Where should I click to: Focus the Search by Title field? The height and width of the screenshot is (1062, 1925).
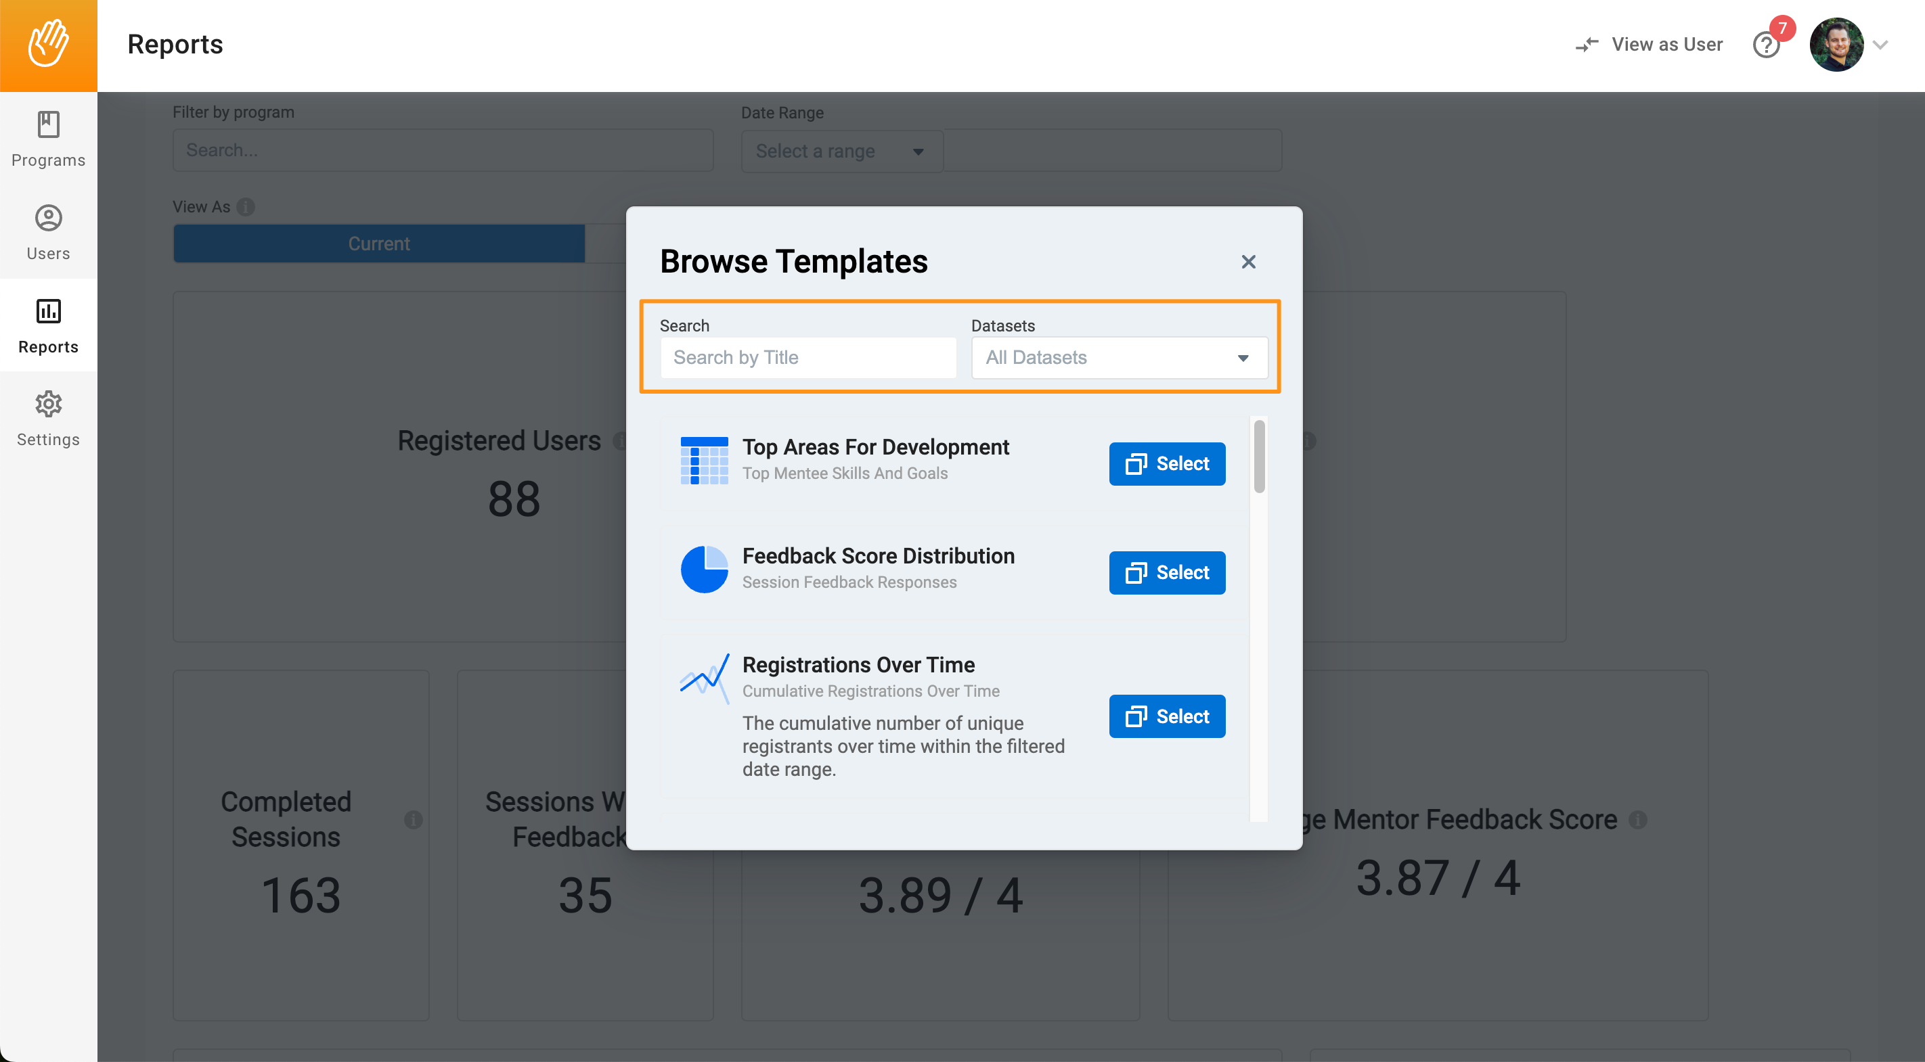807,358
